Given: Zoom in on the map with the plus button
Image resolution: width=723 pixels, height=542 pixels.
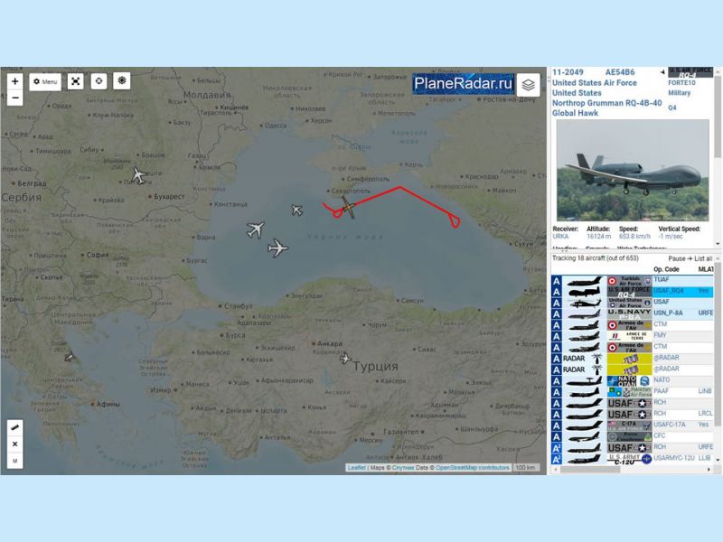Looking at the screenshot, I should pyautogui.click(x=15, y=81).
